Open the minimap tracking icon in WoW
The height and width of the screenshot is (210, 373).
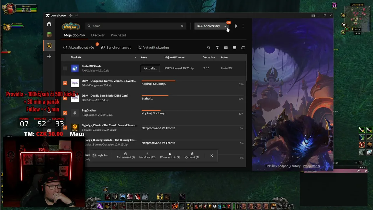pos(343,15)
